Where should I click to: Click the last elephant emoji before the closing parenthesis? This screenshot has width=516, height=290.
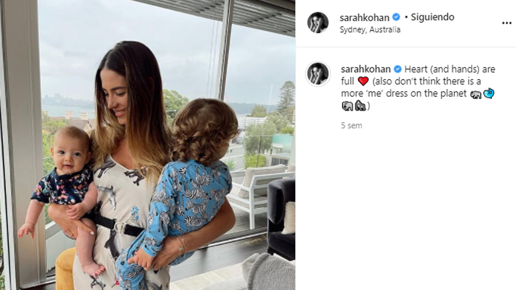click(360, 106)
